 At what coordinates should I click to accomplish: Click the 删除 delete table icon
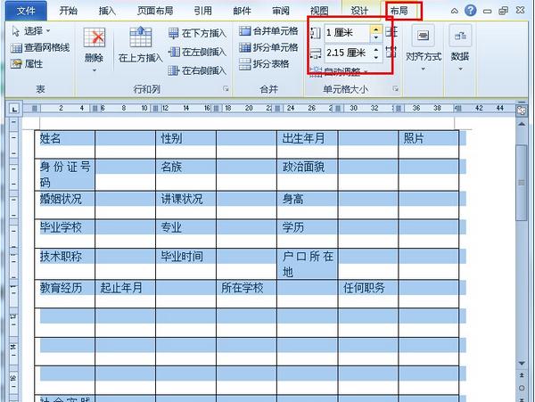[95, 37]
